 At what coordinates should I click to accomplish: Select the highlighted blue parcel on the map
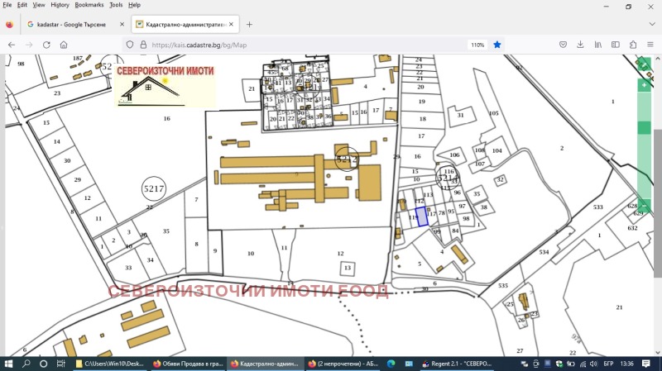pyautogui.click(x=421, y=216)
